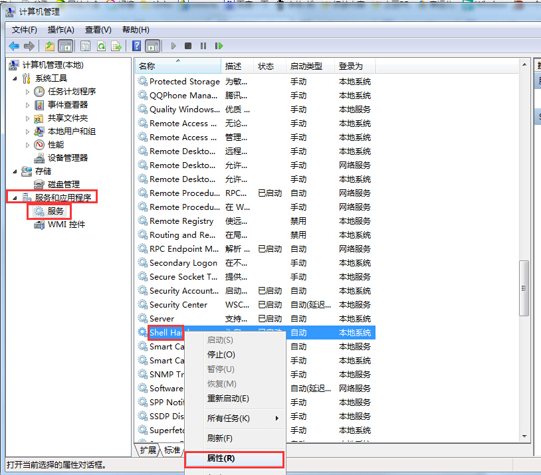The image size is (541, 475).
Task: Sort by the 名称 column header
Action: coord(178,66)
